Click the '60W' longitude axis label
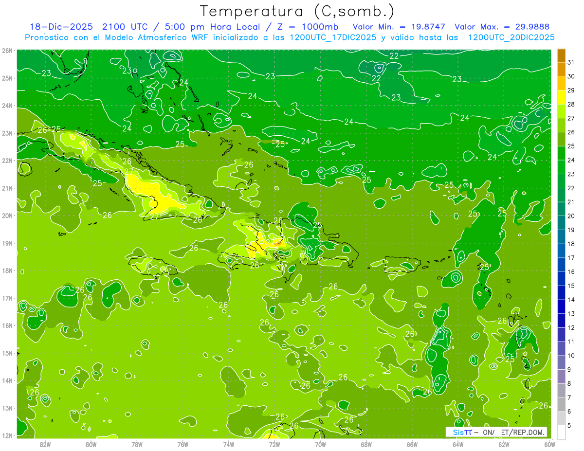Screen dimensions: 584x451 click(x=549, y=444)
